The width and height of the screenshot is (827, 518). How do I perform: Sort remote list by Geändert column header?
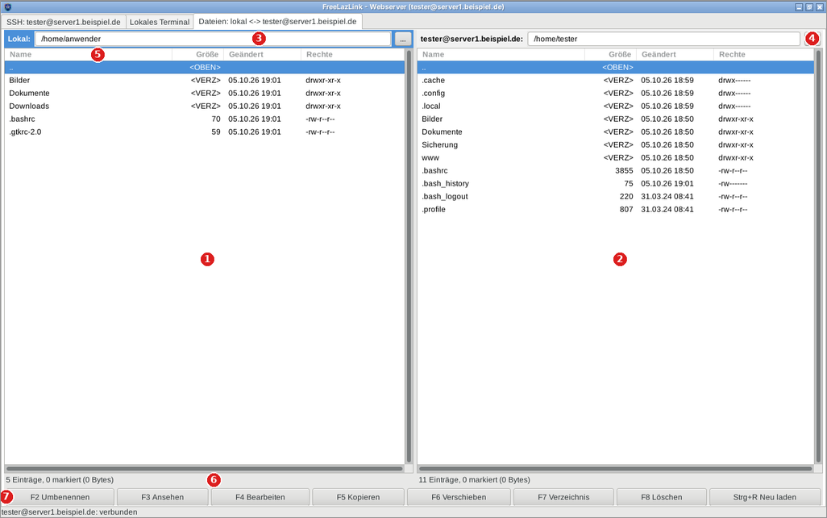(x=675, y=54)
